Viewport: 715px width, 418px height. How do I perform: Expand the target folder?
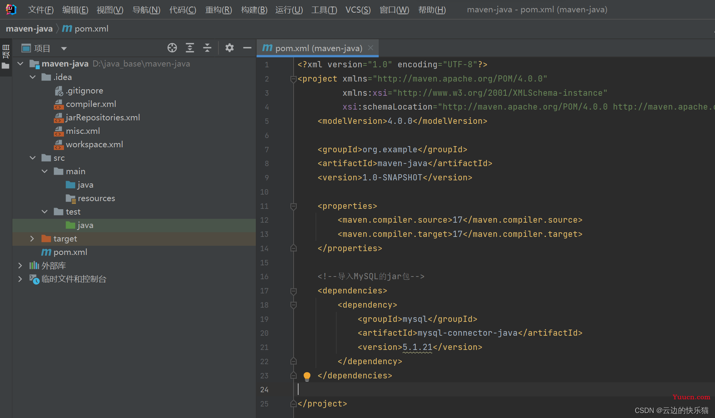pyautogui.click(x=33, y=239)
